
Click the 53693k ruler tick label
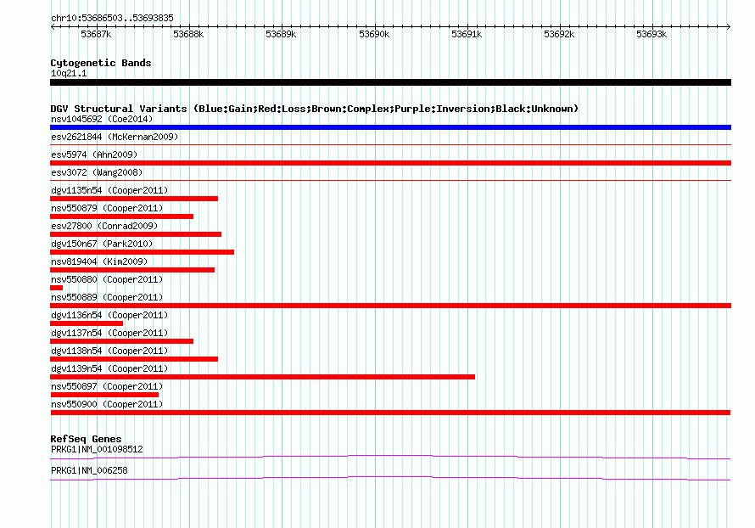pos(652,34)
